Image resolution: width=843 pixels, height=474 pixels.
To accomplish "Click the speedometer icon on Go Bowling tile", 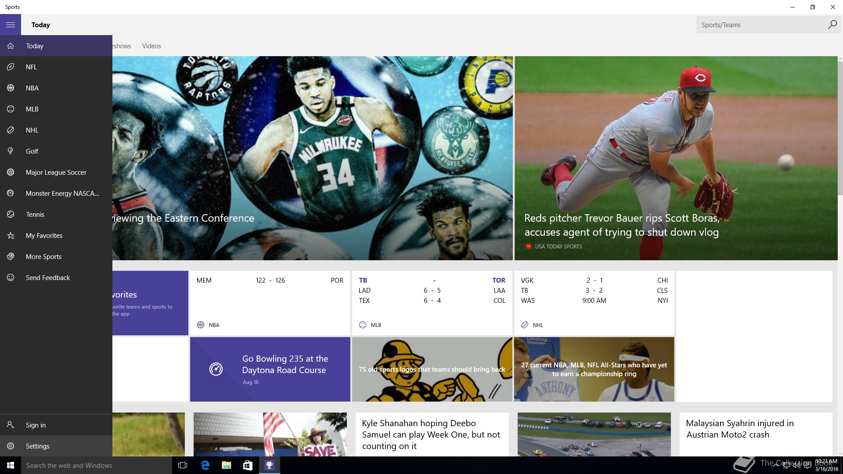I will tap(216, 370).
